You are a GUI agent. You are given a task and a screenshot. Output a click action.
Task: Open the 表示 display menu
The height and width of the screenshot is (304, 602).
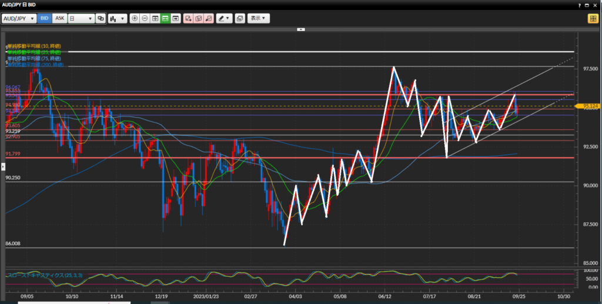click(x=258, y=18)
